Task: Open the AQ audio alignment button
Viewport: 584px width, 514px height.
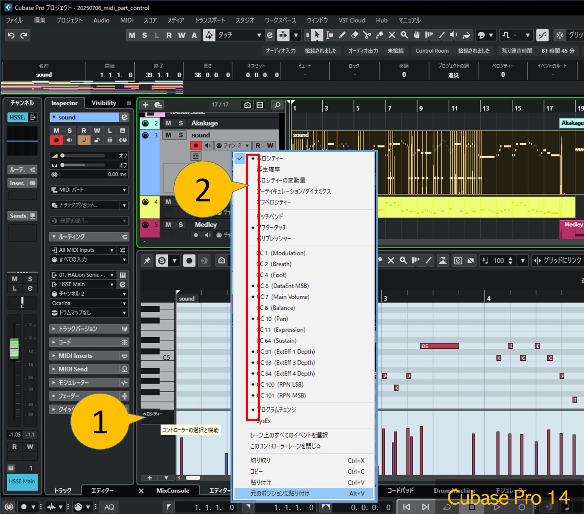Action: pos(109,507)
